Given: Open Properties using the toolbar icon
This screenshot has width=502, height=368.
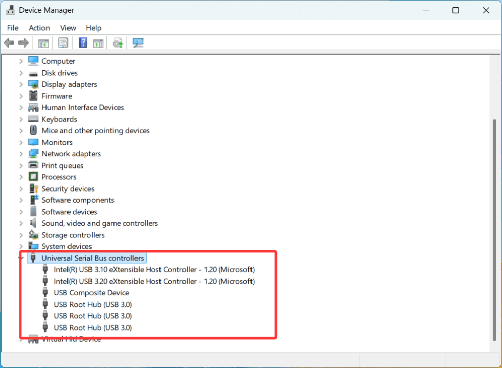Looking at the screenshot, I should coord(63,42).
